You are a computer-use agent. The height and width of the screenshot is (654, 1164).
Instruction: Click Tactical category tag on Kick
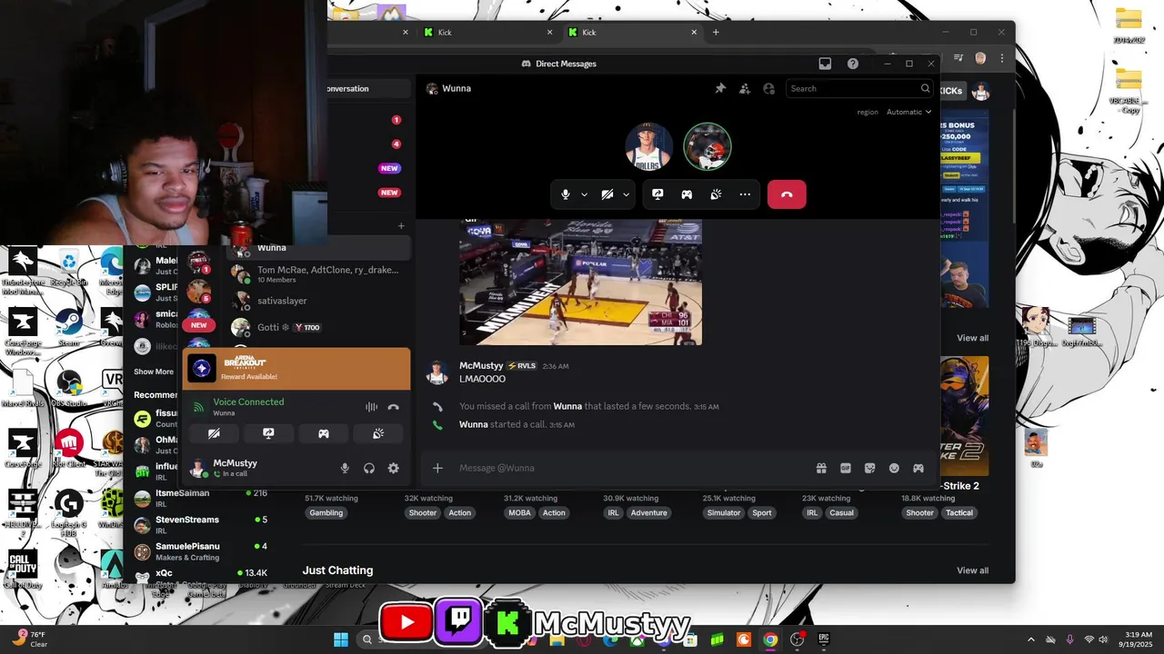click(959, 512)
